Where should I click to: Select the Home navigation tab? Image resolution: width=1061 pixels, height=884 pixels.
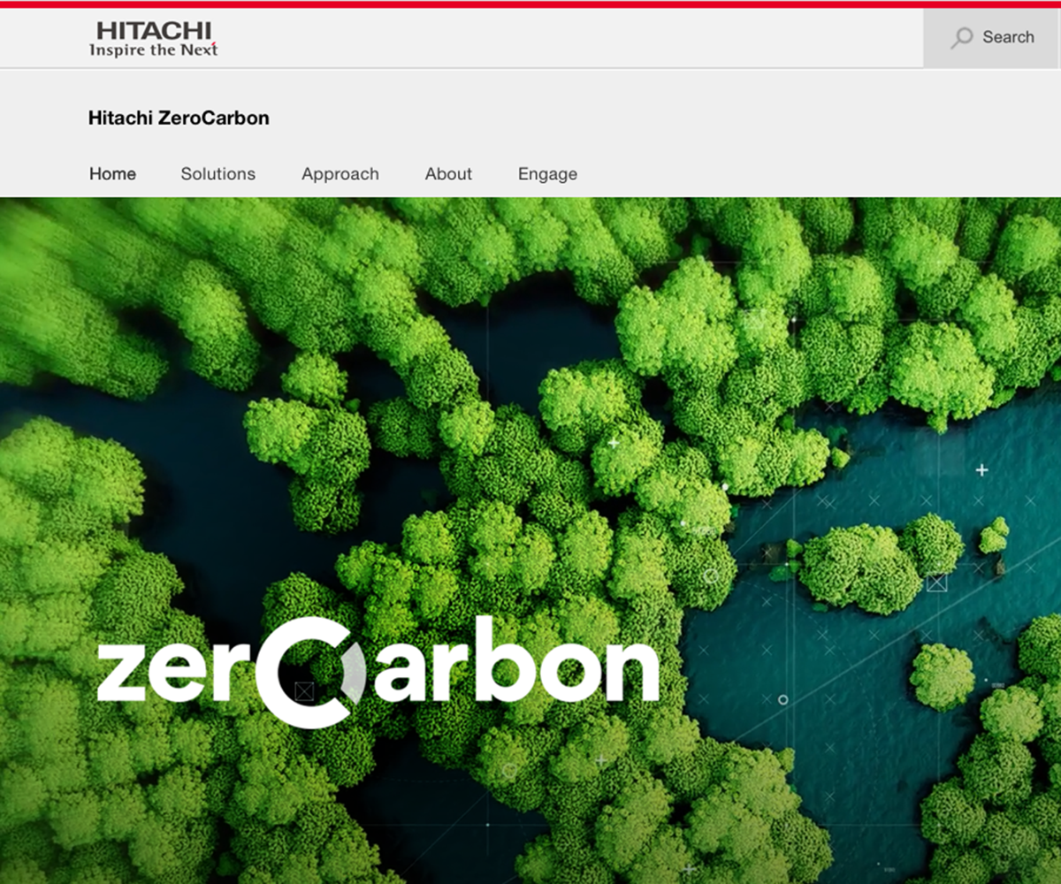coord(112,174)
